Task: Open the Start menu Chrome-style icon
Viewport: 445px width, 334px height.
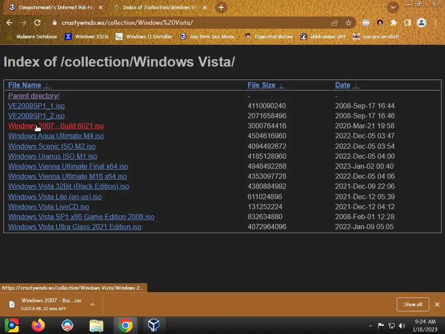Action: tap(12, 325)
